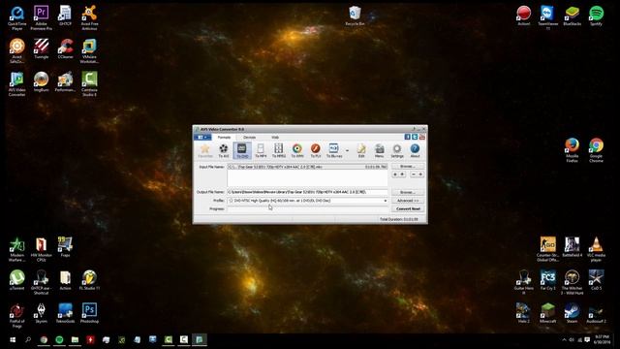Viewport: 620px width, 349px height.
Task: Switch to the Formats tab
Action: click(x=224, y=137)
